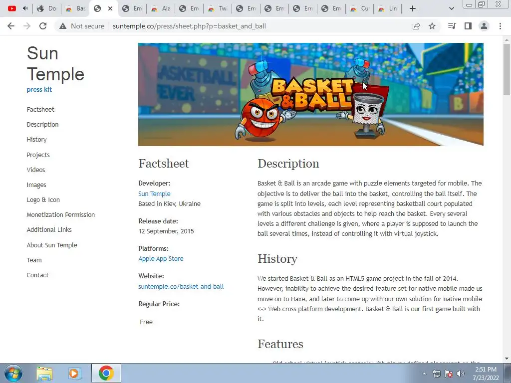This screenshot has height=383, width=511.
Task: Click '12 September, 2015' release date text
Action: tap(166, 231)
